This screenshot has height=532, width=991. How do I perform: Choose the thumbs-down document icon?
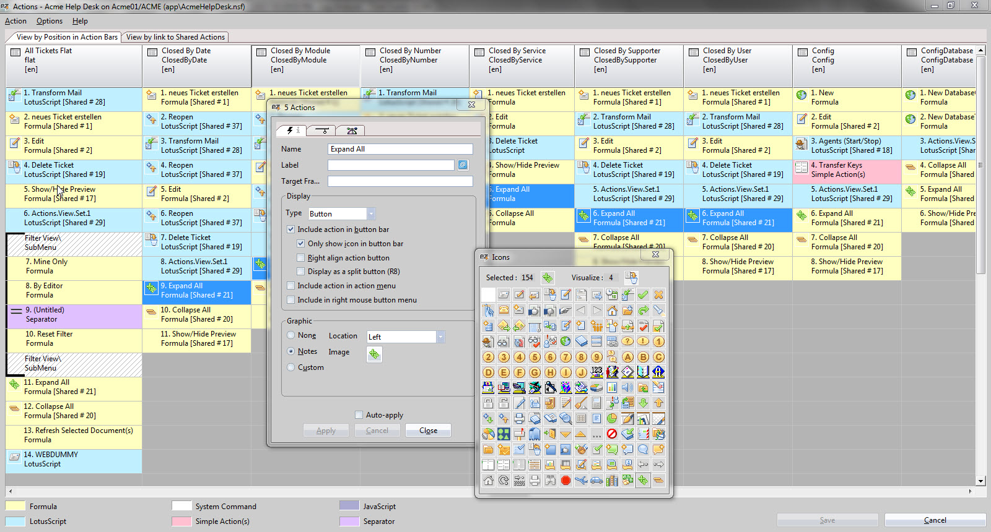click(551, 310)
